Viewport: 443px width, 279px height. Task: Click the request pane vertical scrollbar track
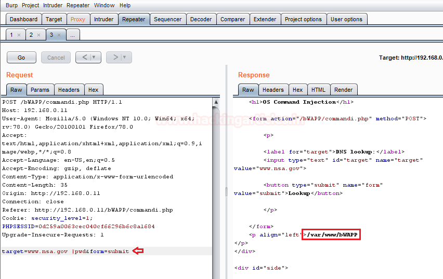216,192
